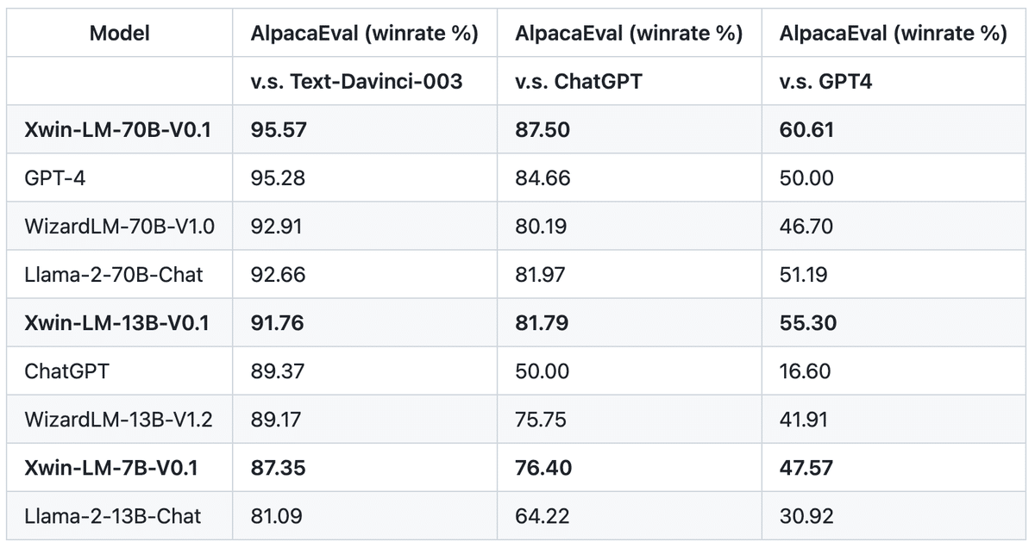
Task: Click the 92.91 winrate value
Action: tap(278, 227)
